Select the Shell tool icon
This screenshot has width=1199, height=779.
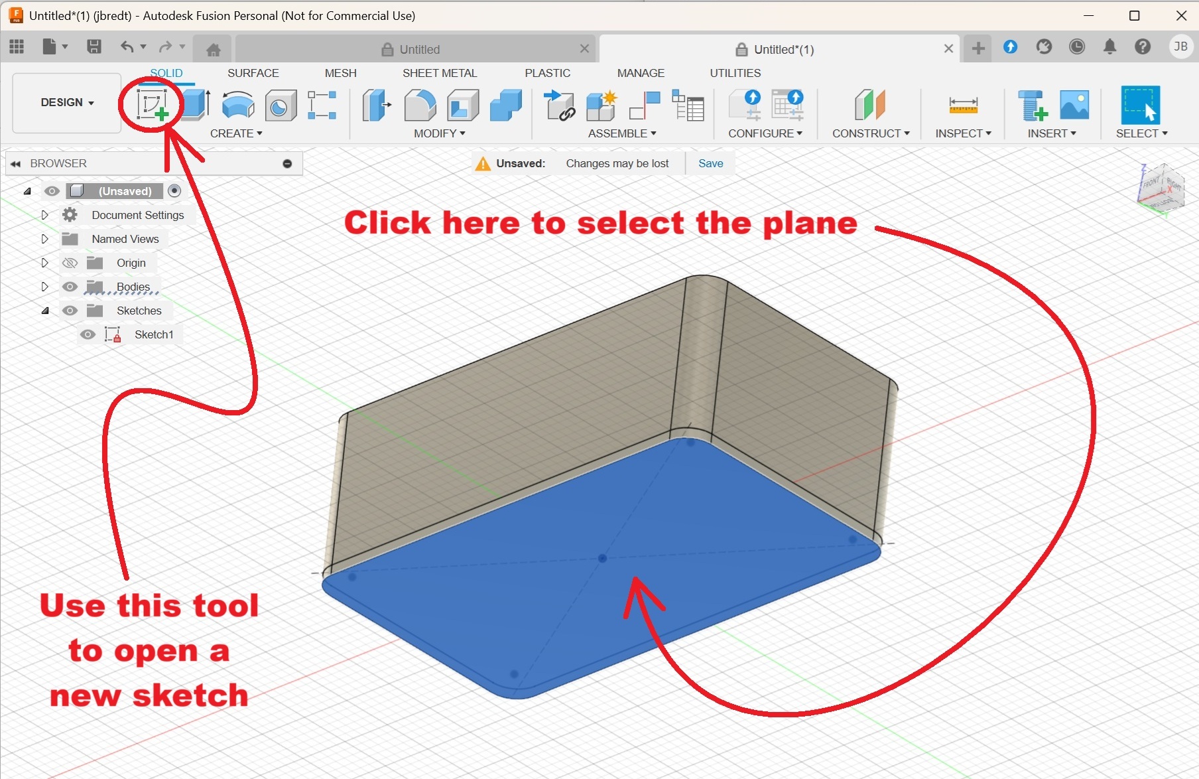tap(463, 105)
